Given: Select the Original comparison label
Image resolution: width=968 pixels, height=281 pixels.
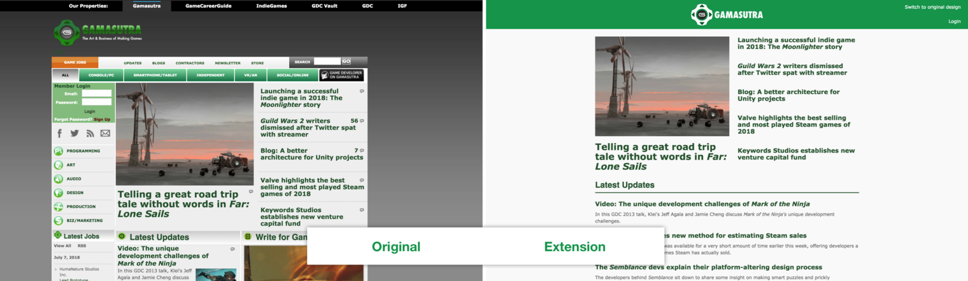Looking at the screenshot, I should point(396,247).
